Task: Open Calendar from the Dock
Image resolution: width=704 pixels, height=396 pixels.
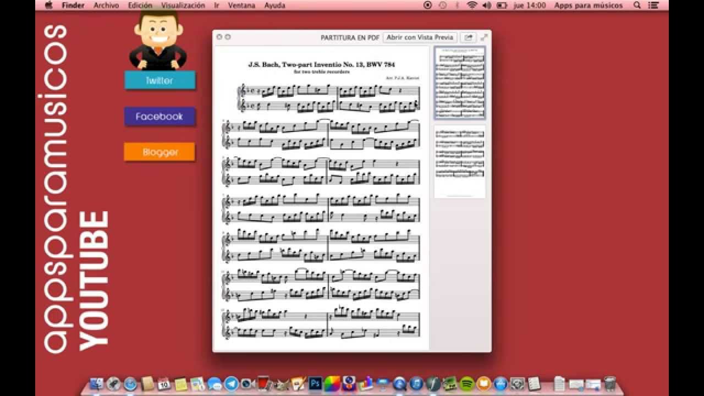Action: (x=163, y=384)
